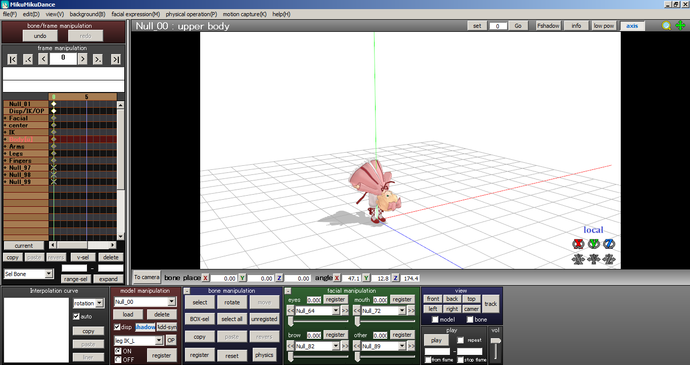Click the vol volume slider handle

[x=496, y=341]
